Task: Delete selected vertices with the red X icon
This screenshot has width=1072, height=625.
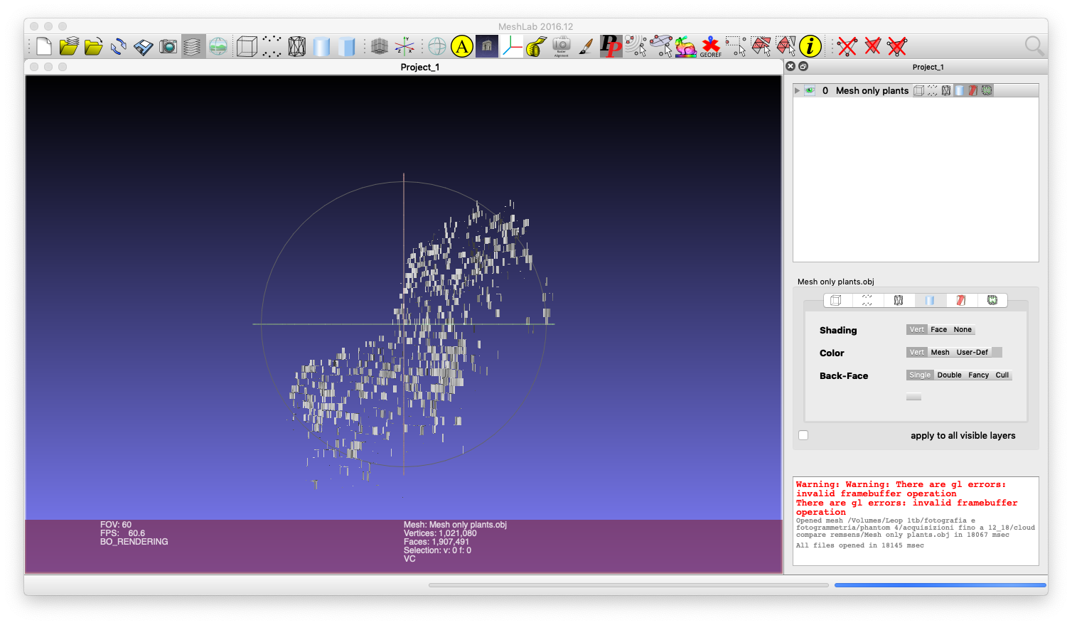Action: pos(847,46)
